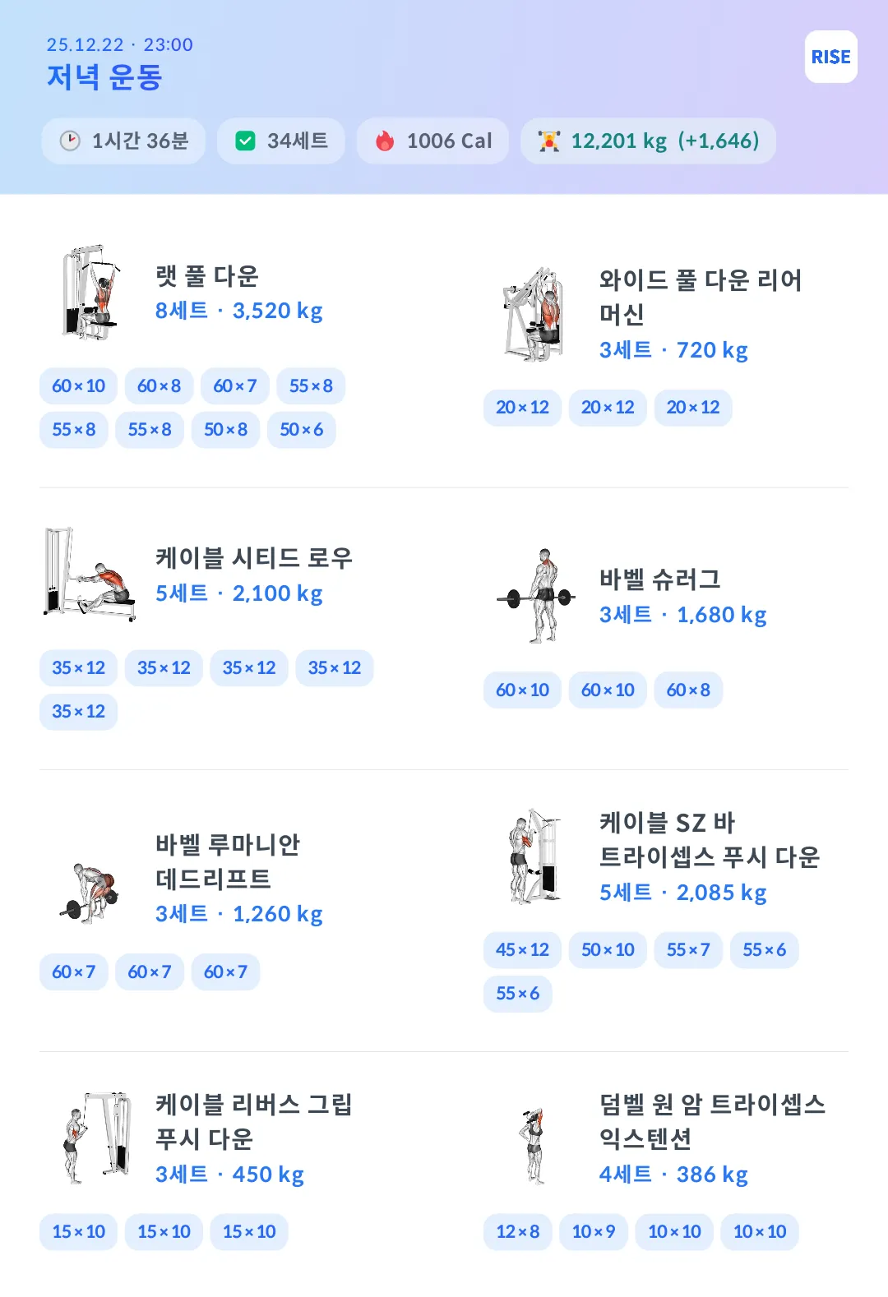Click the 50×6 set chip under 랫 풀 다운
The width and height of the screenshot is (888, 1297).
point(301,430)
